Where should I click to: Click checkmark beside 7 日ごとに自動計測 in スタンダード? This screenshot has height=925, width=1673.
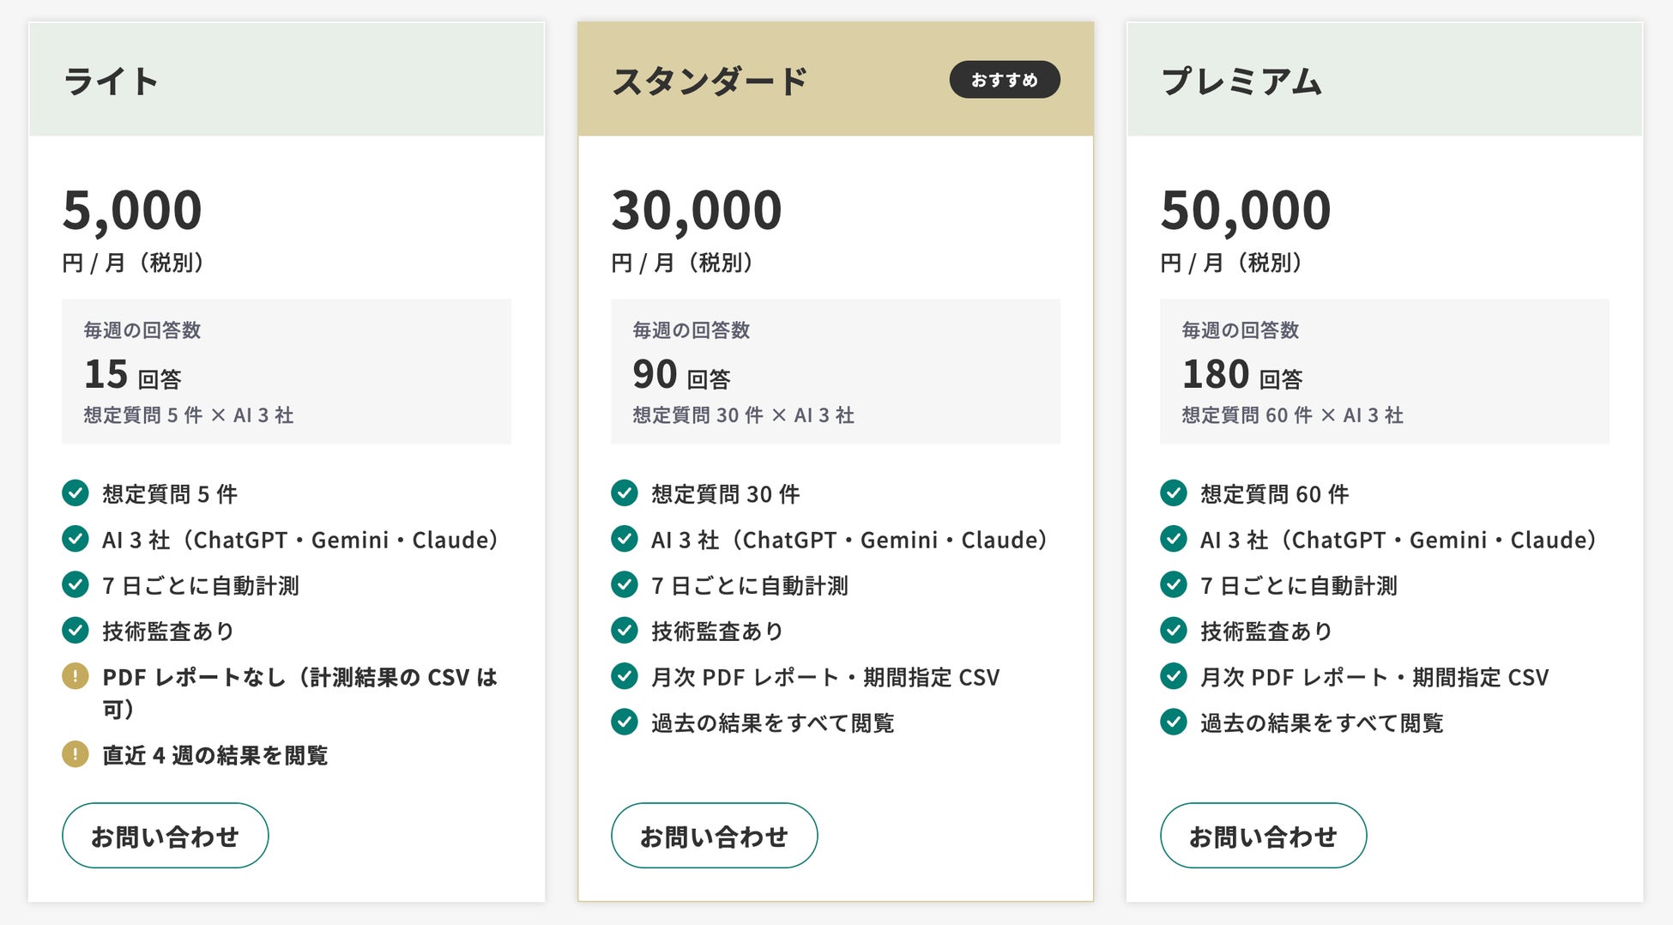pos(625,585)
